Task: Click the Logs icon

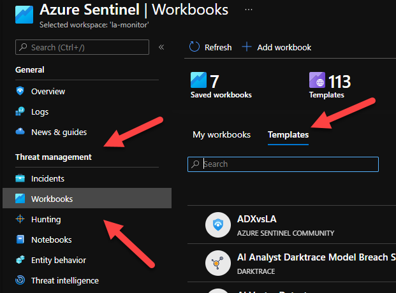Action: (20, 111)
